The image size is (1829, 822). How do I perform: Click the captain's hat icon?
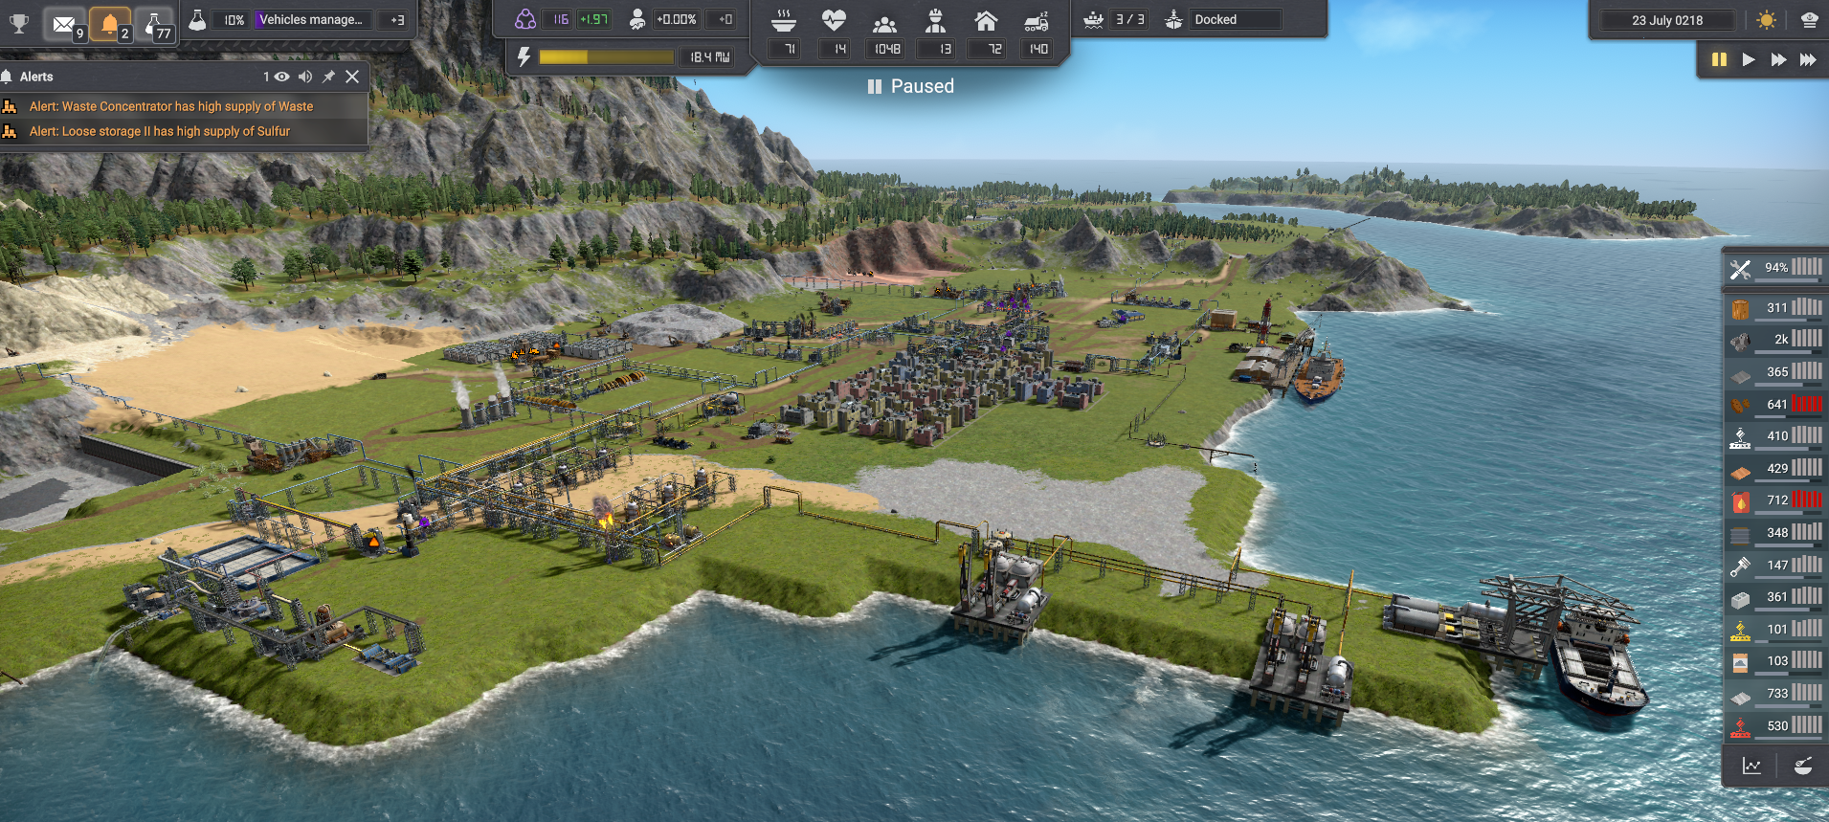(1809, 20)
